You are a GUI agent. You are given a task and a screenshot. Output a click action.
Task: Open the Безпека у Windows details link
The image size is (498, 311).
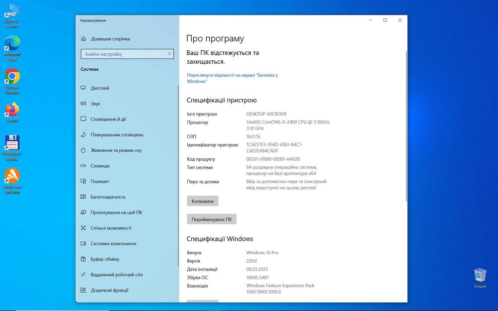click(232, 78)
